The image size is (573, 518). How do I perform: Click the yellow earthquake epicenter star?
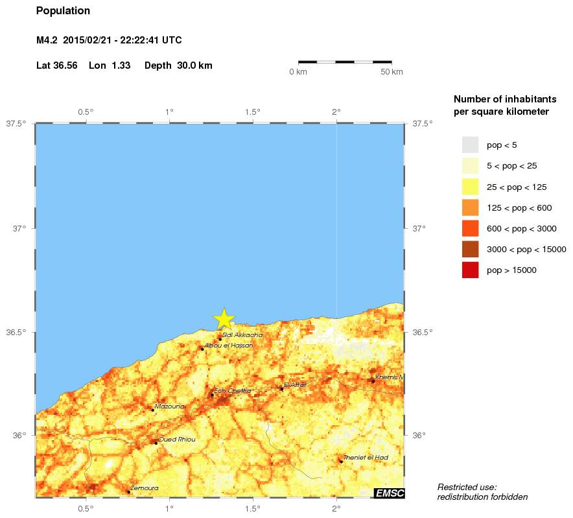coord(224,319)
